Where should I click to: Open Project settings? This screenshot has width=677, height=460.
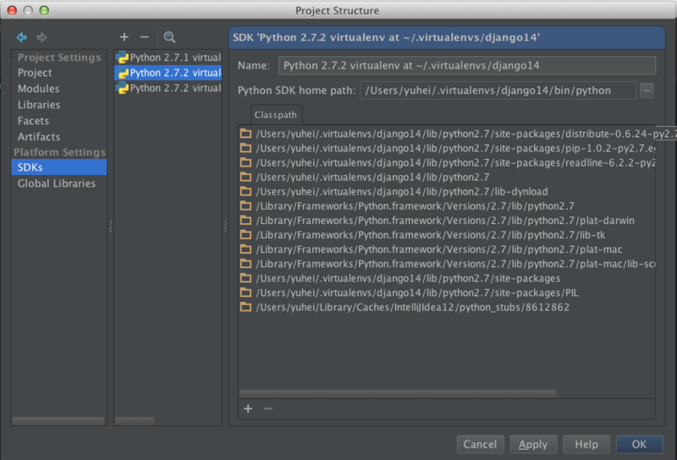tap(35, 73)
